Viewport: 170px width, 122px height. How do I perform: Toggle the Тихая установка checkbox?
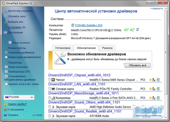point(6,67)
